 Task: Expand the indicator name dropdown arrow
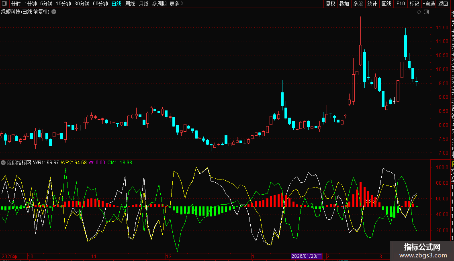coord(4,163)
